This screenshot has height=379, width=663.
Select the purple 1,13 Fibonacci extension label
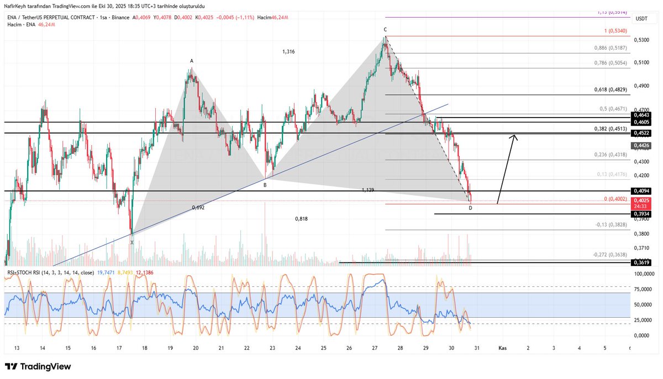coord(612,12)
